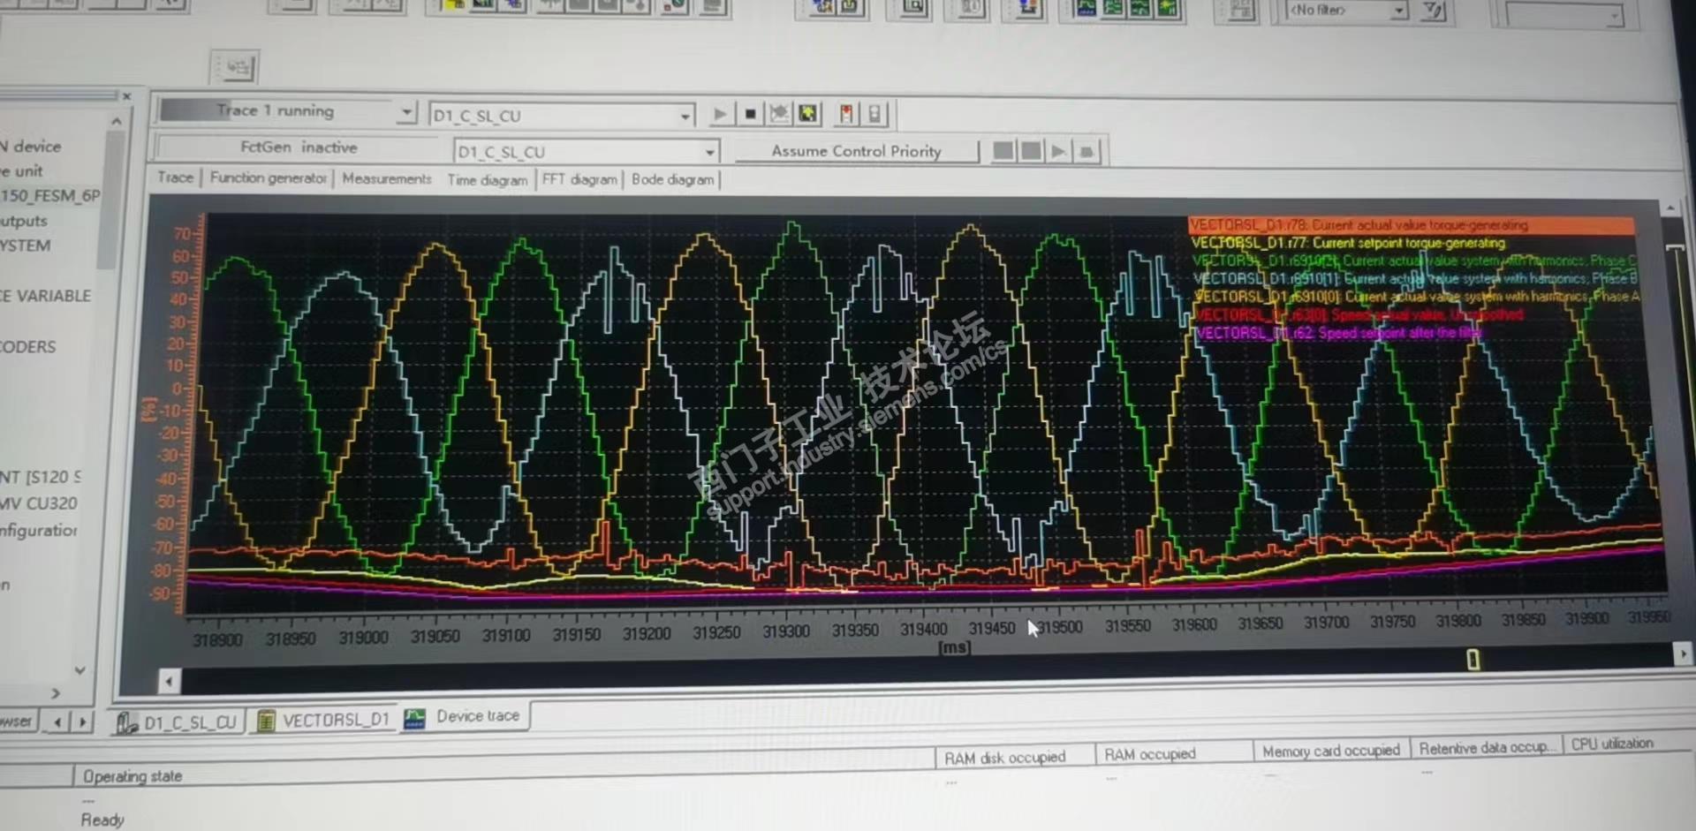Screen dimensions: 1696x831
Task: Start the function generator play button
Action: click(x=1057, y=151)
